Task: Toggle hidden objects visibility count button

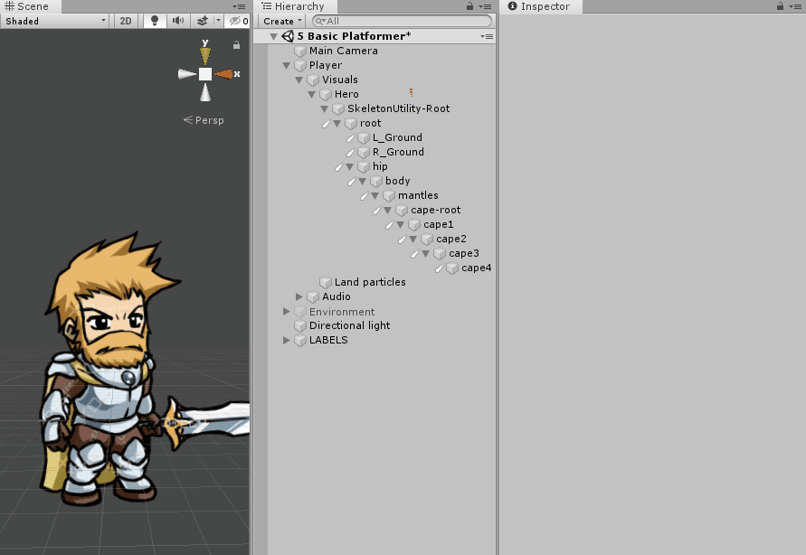Action: (x=239, y=21)
